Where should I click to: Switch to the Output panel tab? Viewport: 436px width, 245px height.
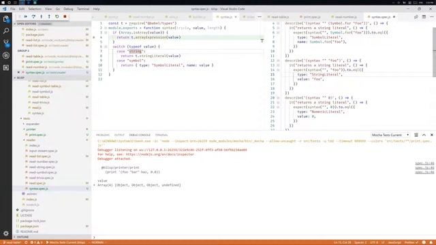119,135
